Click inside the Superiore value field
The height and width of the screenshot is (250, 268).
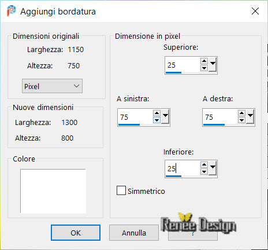pos(183,65)
